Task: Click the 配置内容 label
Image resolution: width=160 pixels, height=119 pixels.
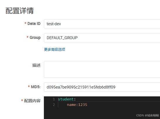Action: (x=32, y=101)
